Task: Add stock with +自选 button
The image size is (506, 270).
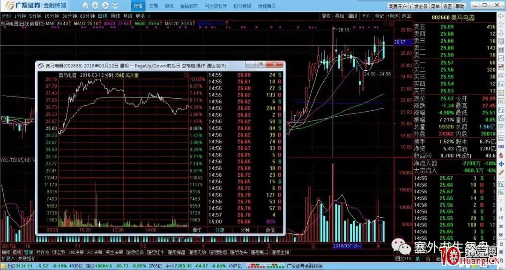Action: pyautogui.click(x=393, y=16)
